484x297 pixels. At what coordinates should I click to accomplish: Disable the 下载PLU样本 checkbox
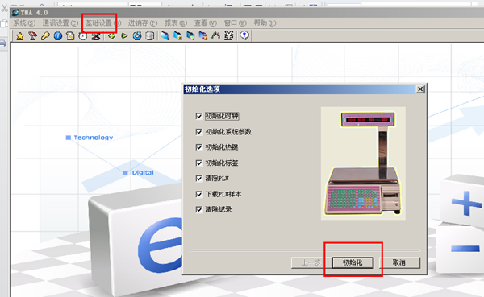coord(199,194)
